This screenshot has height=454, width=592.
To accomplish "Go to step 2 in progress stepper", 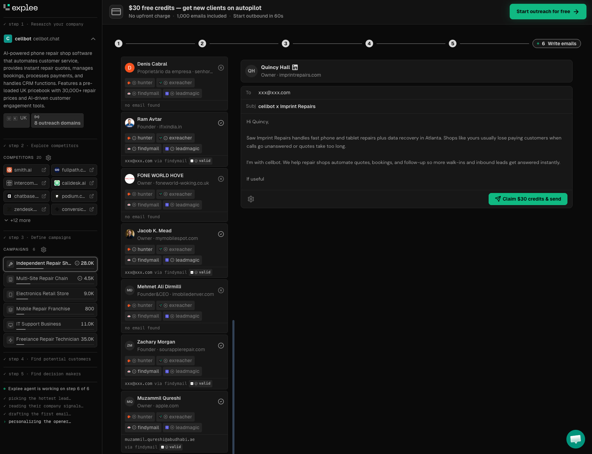I will click(202, 44).
